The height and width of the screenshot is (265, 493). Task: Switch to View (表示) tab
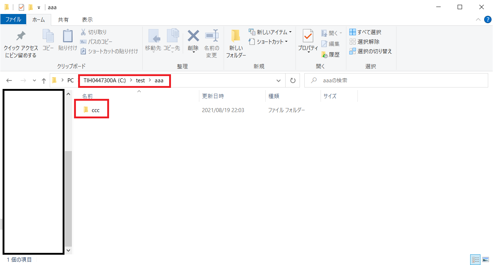tap(87, 20)
